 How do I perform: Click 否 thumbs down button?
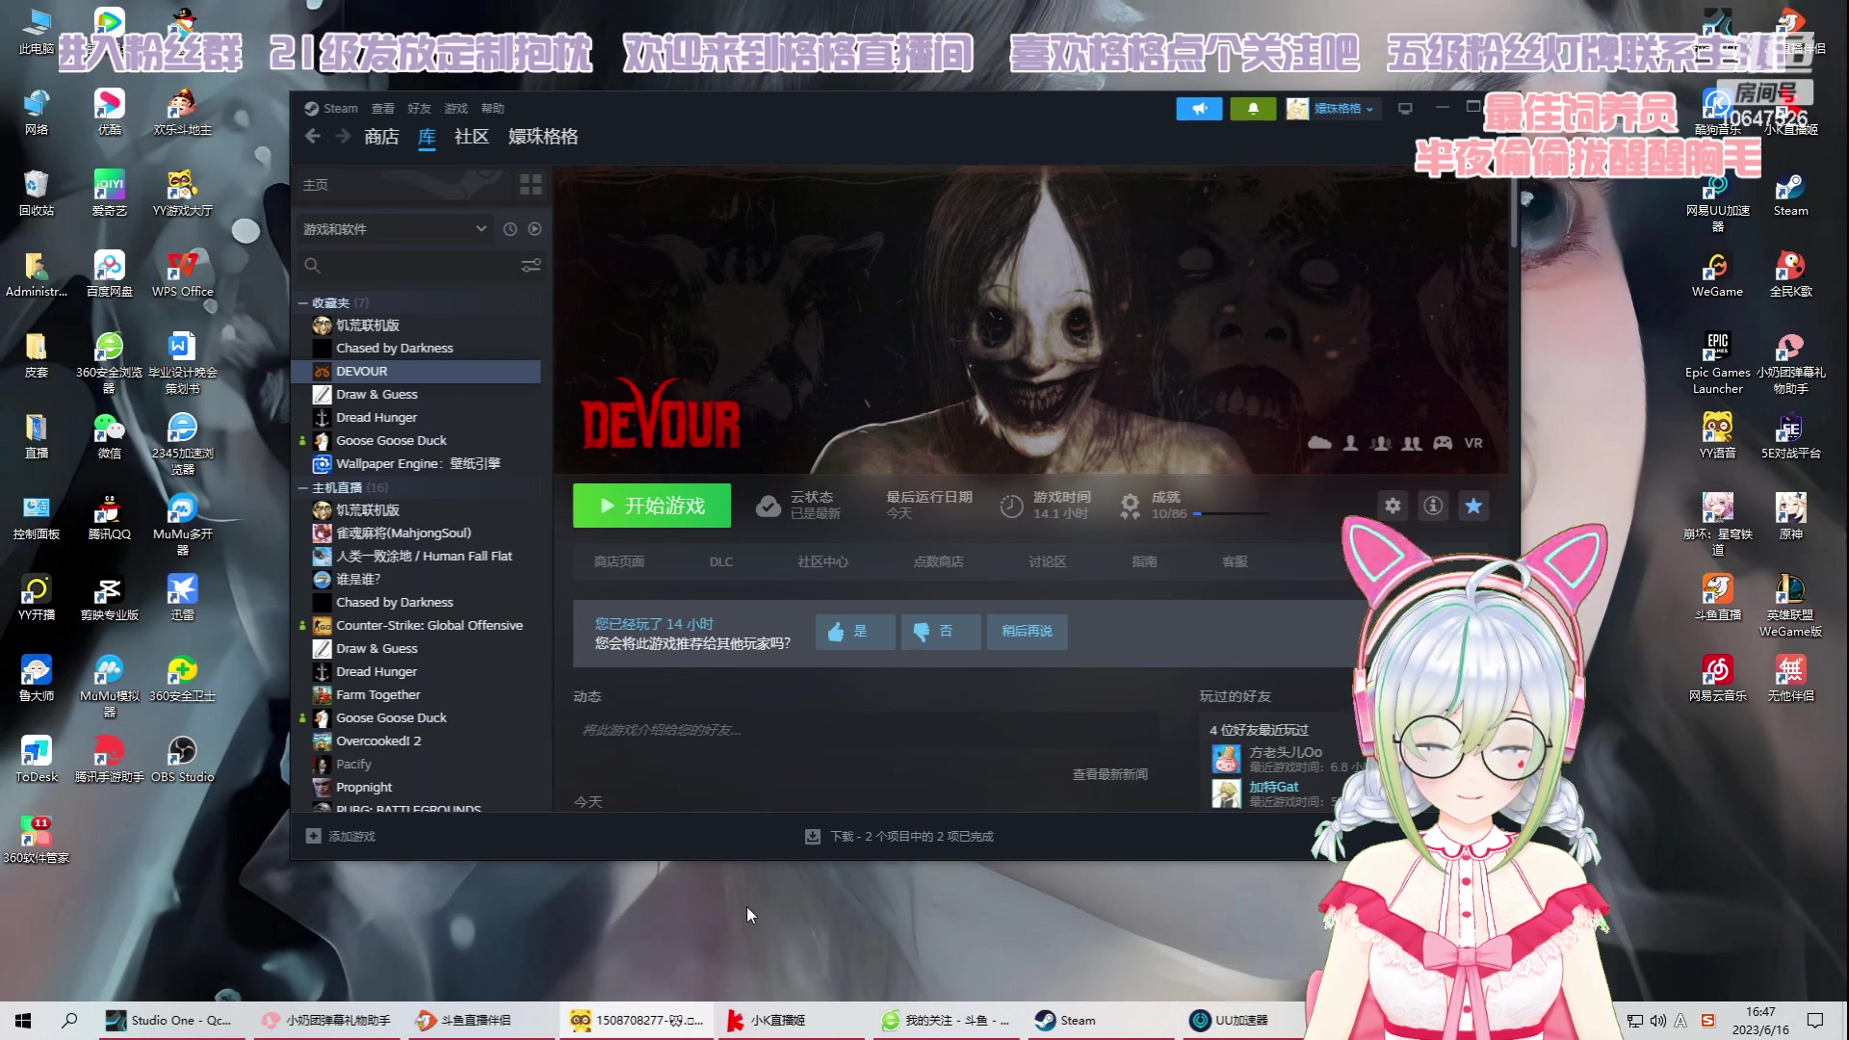[x=941, y=632]
